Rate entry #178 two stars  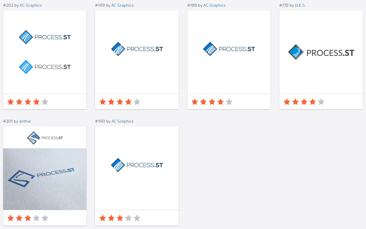296,102
